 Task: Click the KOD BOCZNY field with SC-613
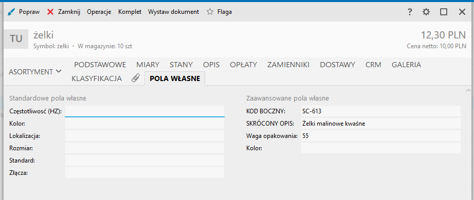381,111
